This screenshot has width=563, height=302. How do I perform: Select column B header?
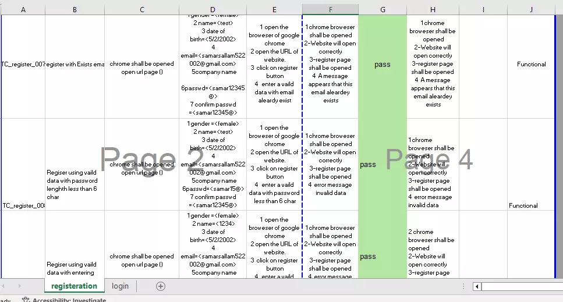75,10
